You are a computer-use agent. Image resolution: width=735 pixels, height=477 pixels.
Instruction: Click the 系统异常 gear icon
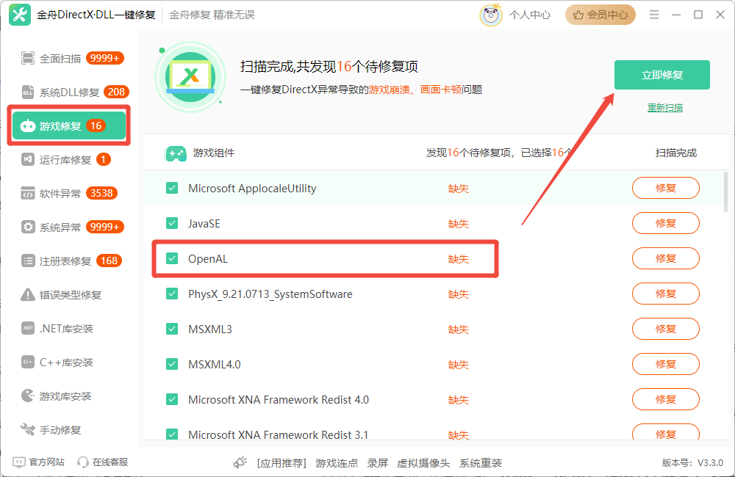point(28,227)
